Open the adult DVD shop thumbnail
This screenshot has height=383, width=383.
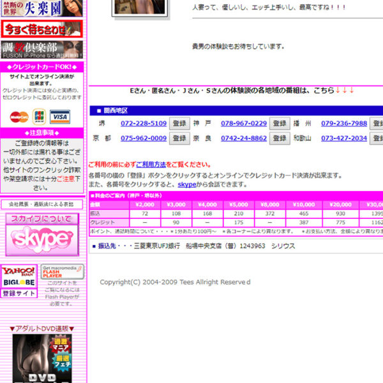(42, 358)
